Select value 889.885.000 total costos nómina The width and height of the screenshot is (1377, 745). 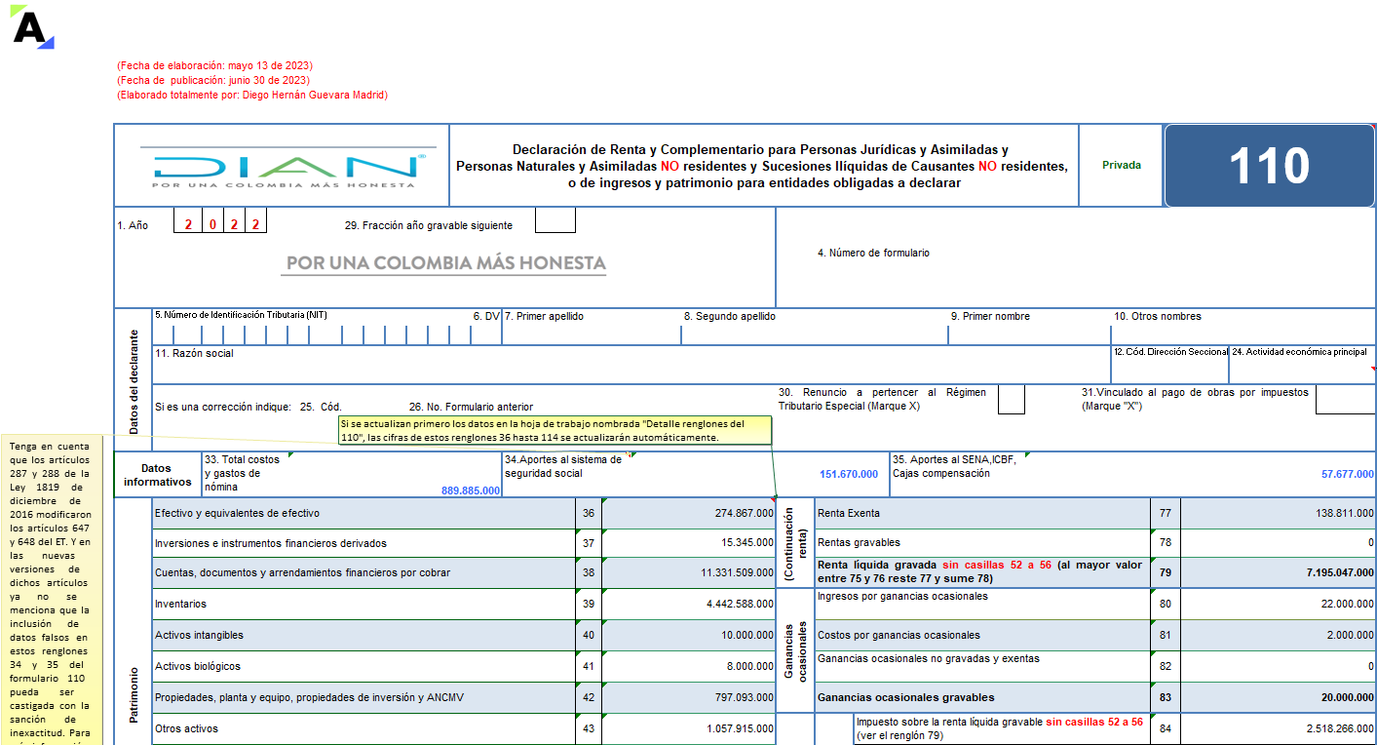471,490
